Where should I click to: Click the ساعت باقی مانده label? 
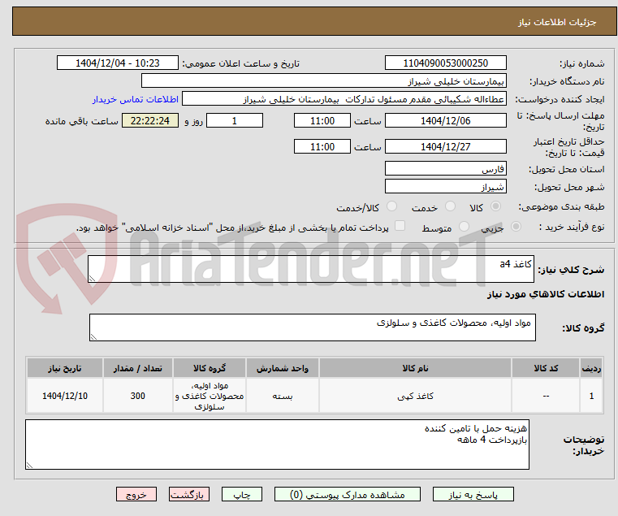81,121
